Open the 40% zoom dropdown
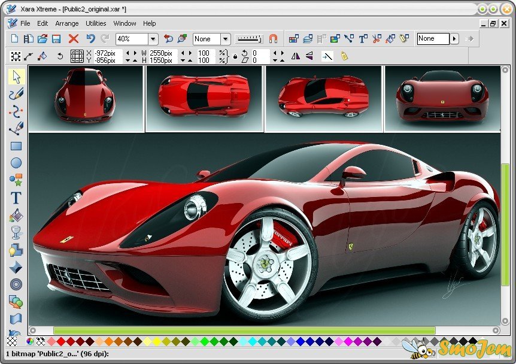 (153, 39)
